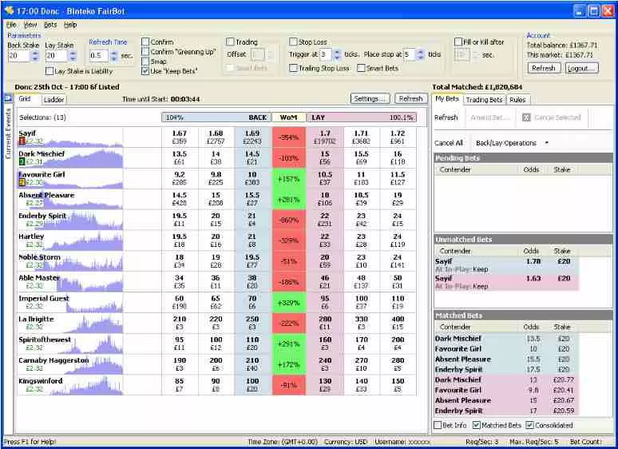Switch to Trading Bets tab

[x=484, y=100]
